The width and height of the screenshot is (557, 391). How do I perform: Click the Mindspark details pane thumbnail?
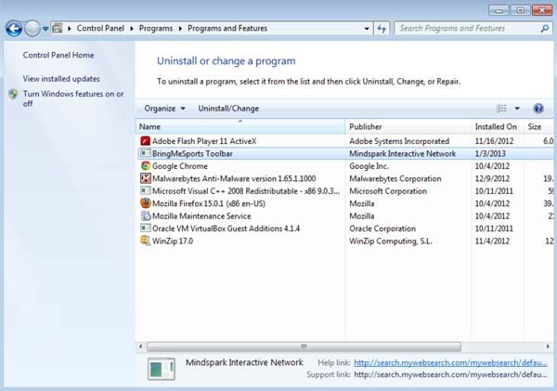coord(162,369)
